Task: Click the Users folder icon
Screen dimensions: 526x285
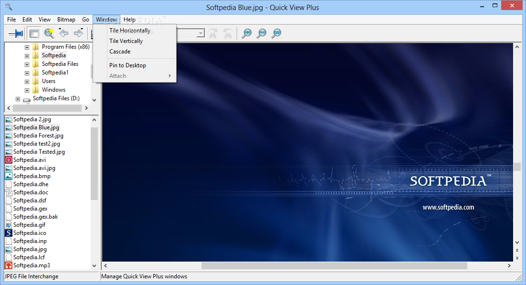Action: [36, 81]
